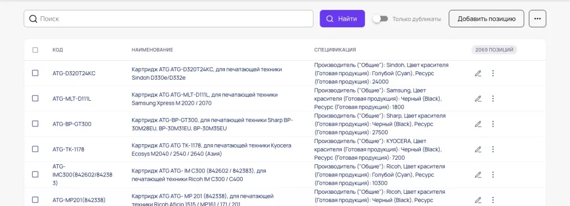
Task: Select the checkbox for ATG-TK-1178
Action: [35, 149]
